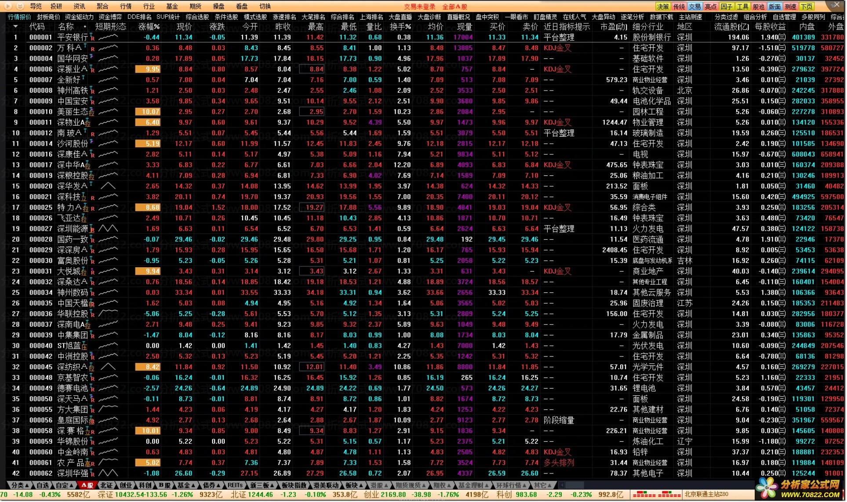Open the 行情 menu
Screen dimensions: 847x502
coord(126,6)
